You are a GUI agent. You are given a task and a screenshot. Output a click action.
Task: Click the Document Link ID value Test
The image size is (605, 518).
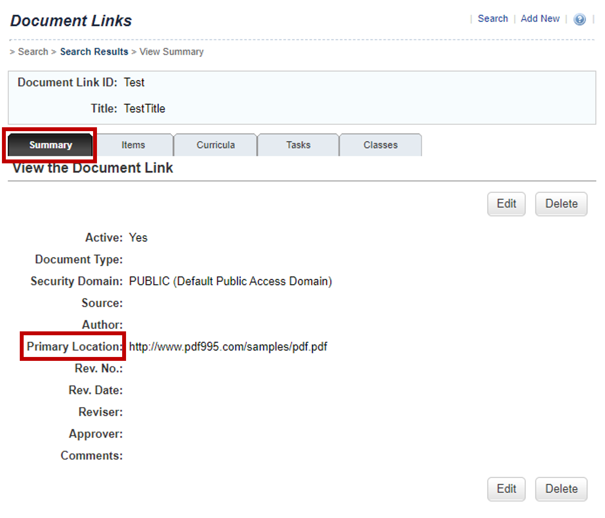coord(134,82)
